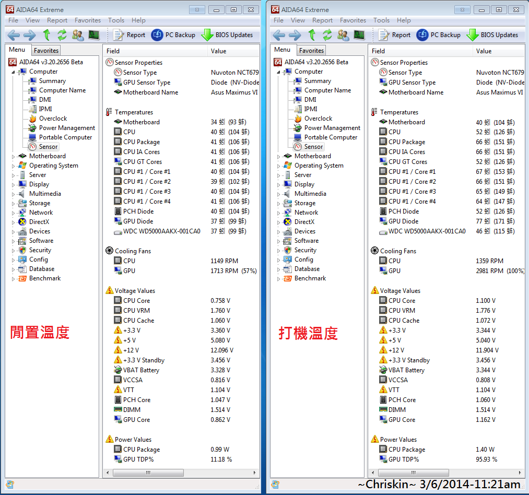The image size is (529, 495).
Task: Select IPMI in the right window tree
Action: pos(310,109)
